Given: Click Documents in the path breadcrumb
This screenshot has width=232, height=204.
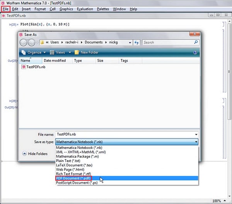Looking at the screenshot, I should [94, 42].
